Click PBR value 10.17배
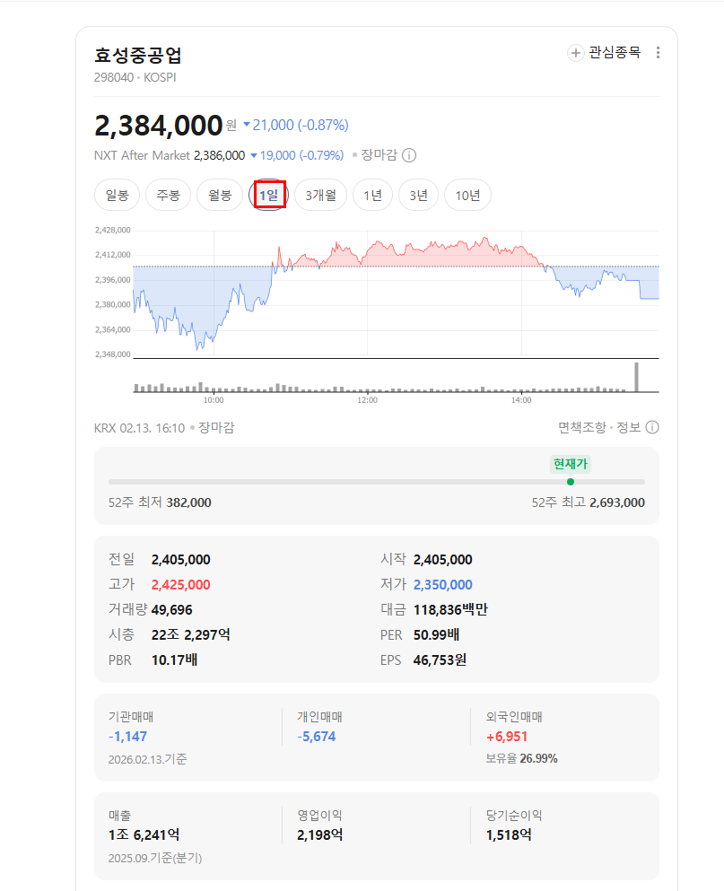This screenshot has width=724, height=891. (174, 660)
